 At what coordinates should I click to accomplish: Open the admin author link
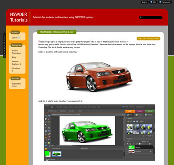[x=14, y=38]
